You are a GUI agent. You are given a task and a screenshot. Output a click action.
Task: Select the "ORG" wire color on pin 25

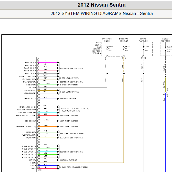(45, 125)
